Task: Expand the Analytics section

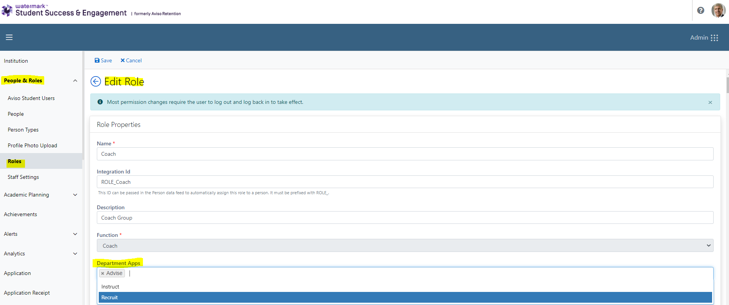Action: coord(75,253)
